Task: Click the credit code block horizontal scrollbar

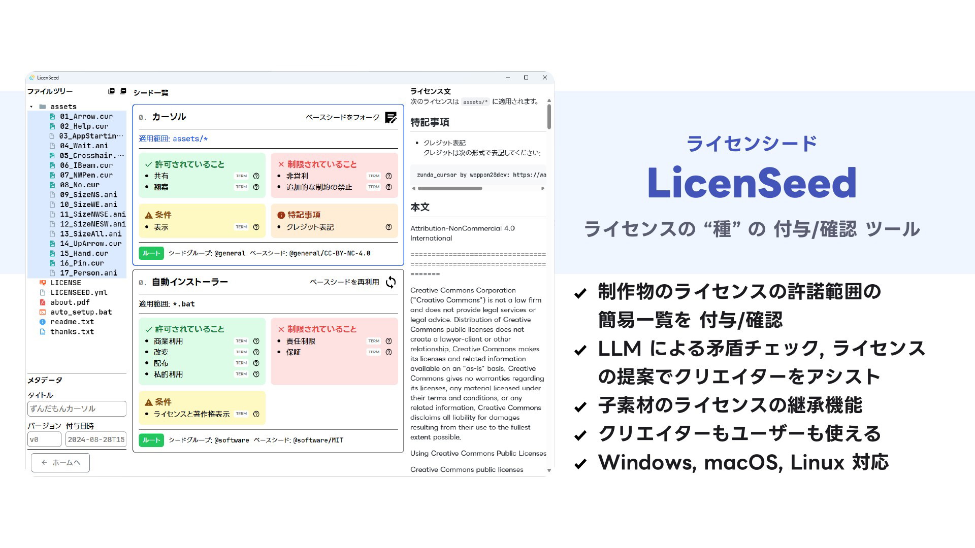Action: tap(450, 189)
